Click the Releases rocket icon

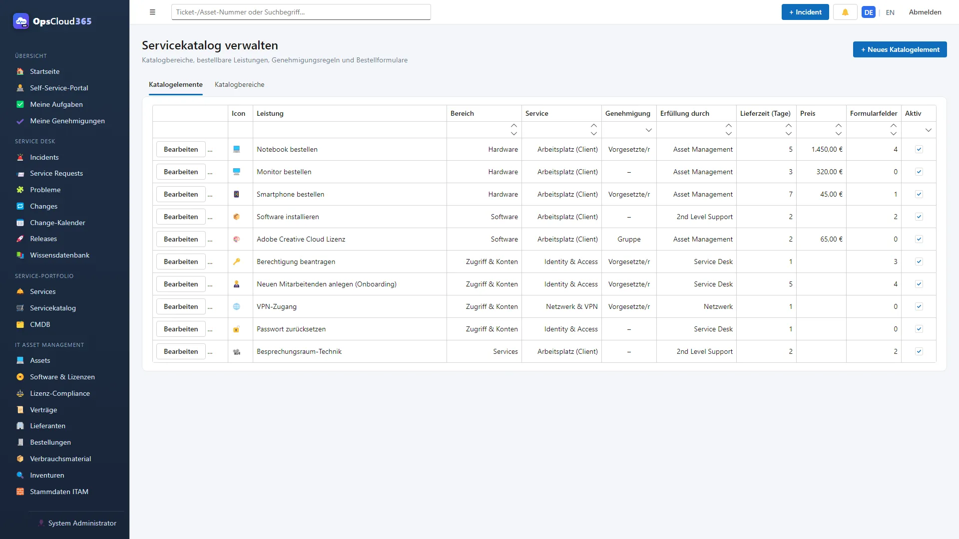(20, 239)
